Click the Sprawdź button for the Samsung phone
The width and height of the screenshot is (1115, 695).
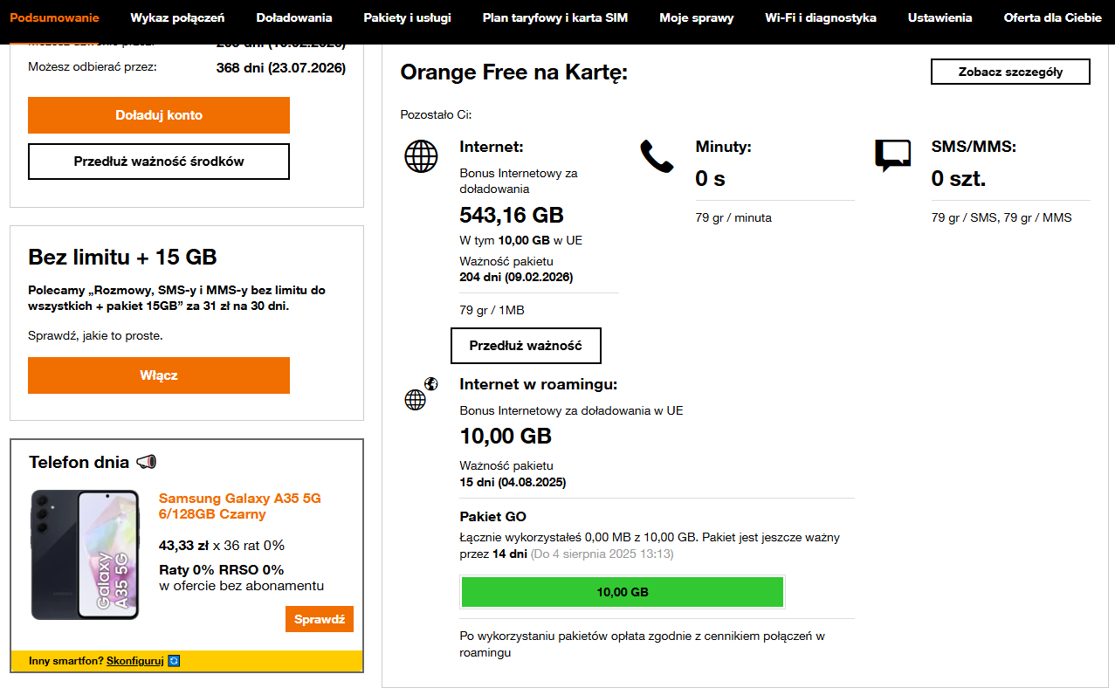click(320, 619)
